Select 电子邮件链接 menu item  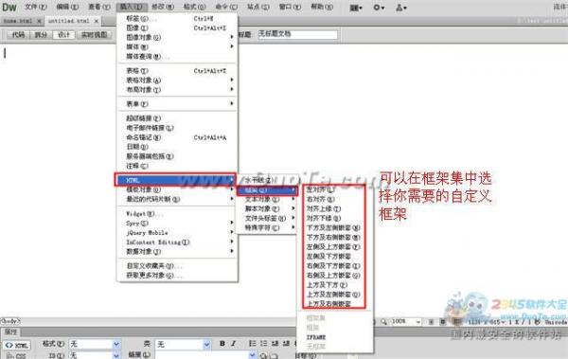[x=178, y=128]
